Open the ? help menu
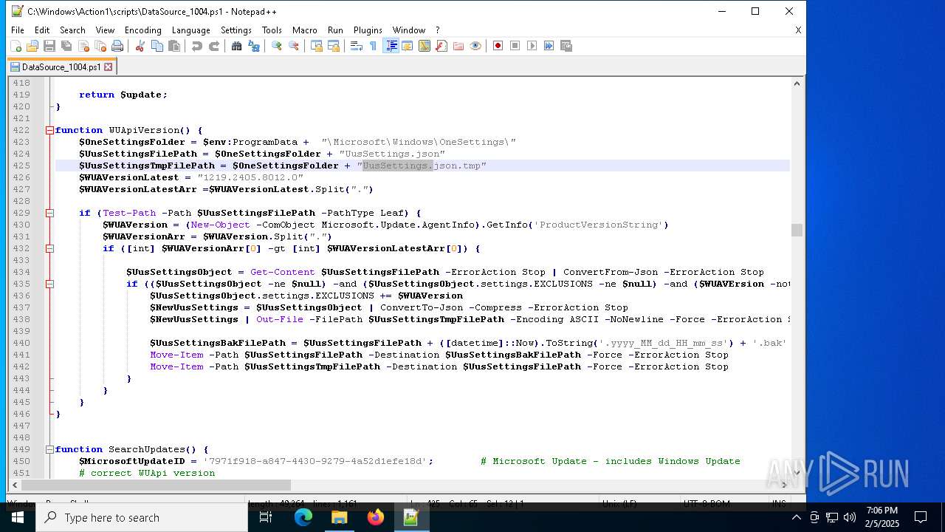The image size is (945, 532). tap(437, 30)
